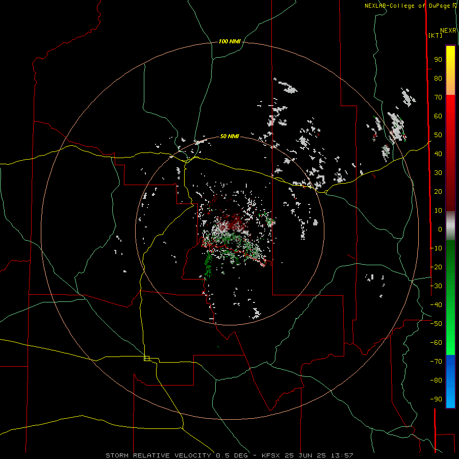
Task: Click the "25 JUN 25" date in caption
Action: [x=305, y=455]
